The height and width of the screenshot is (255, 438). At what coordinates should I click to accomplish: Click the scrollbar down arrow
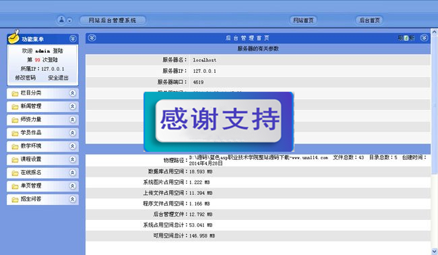pos(434,251)
